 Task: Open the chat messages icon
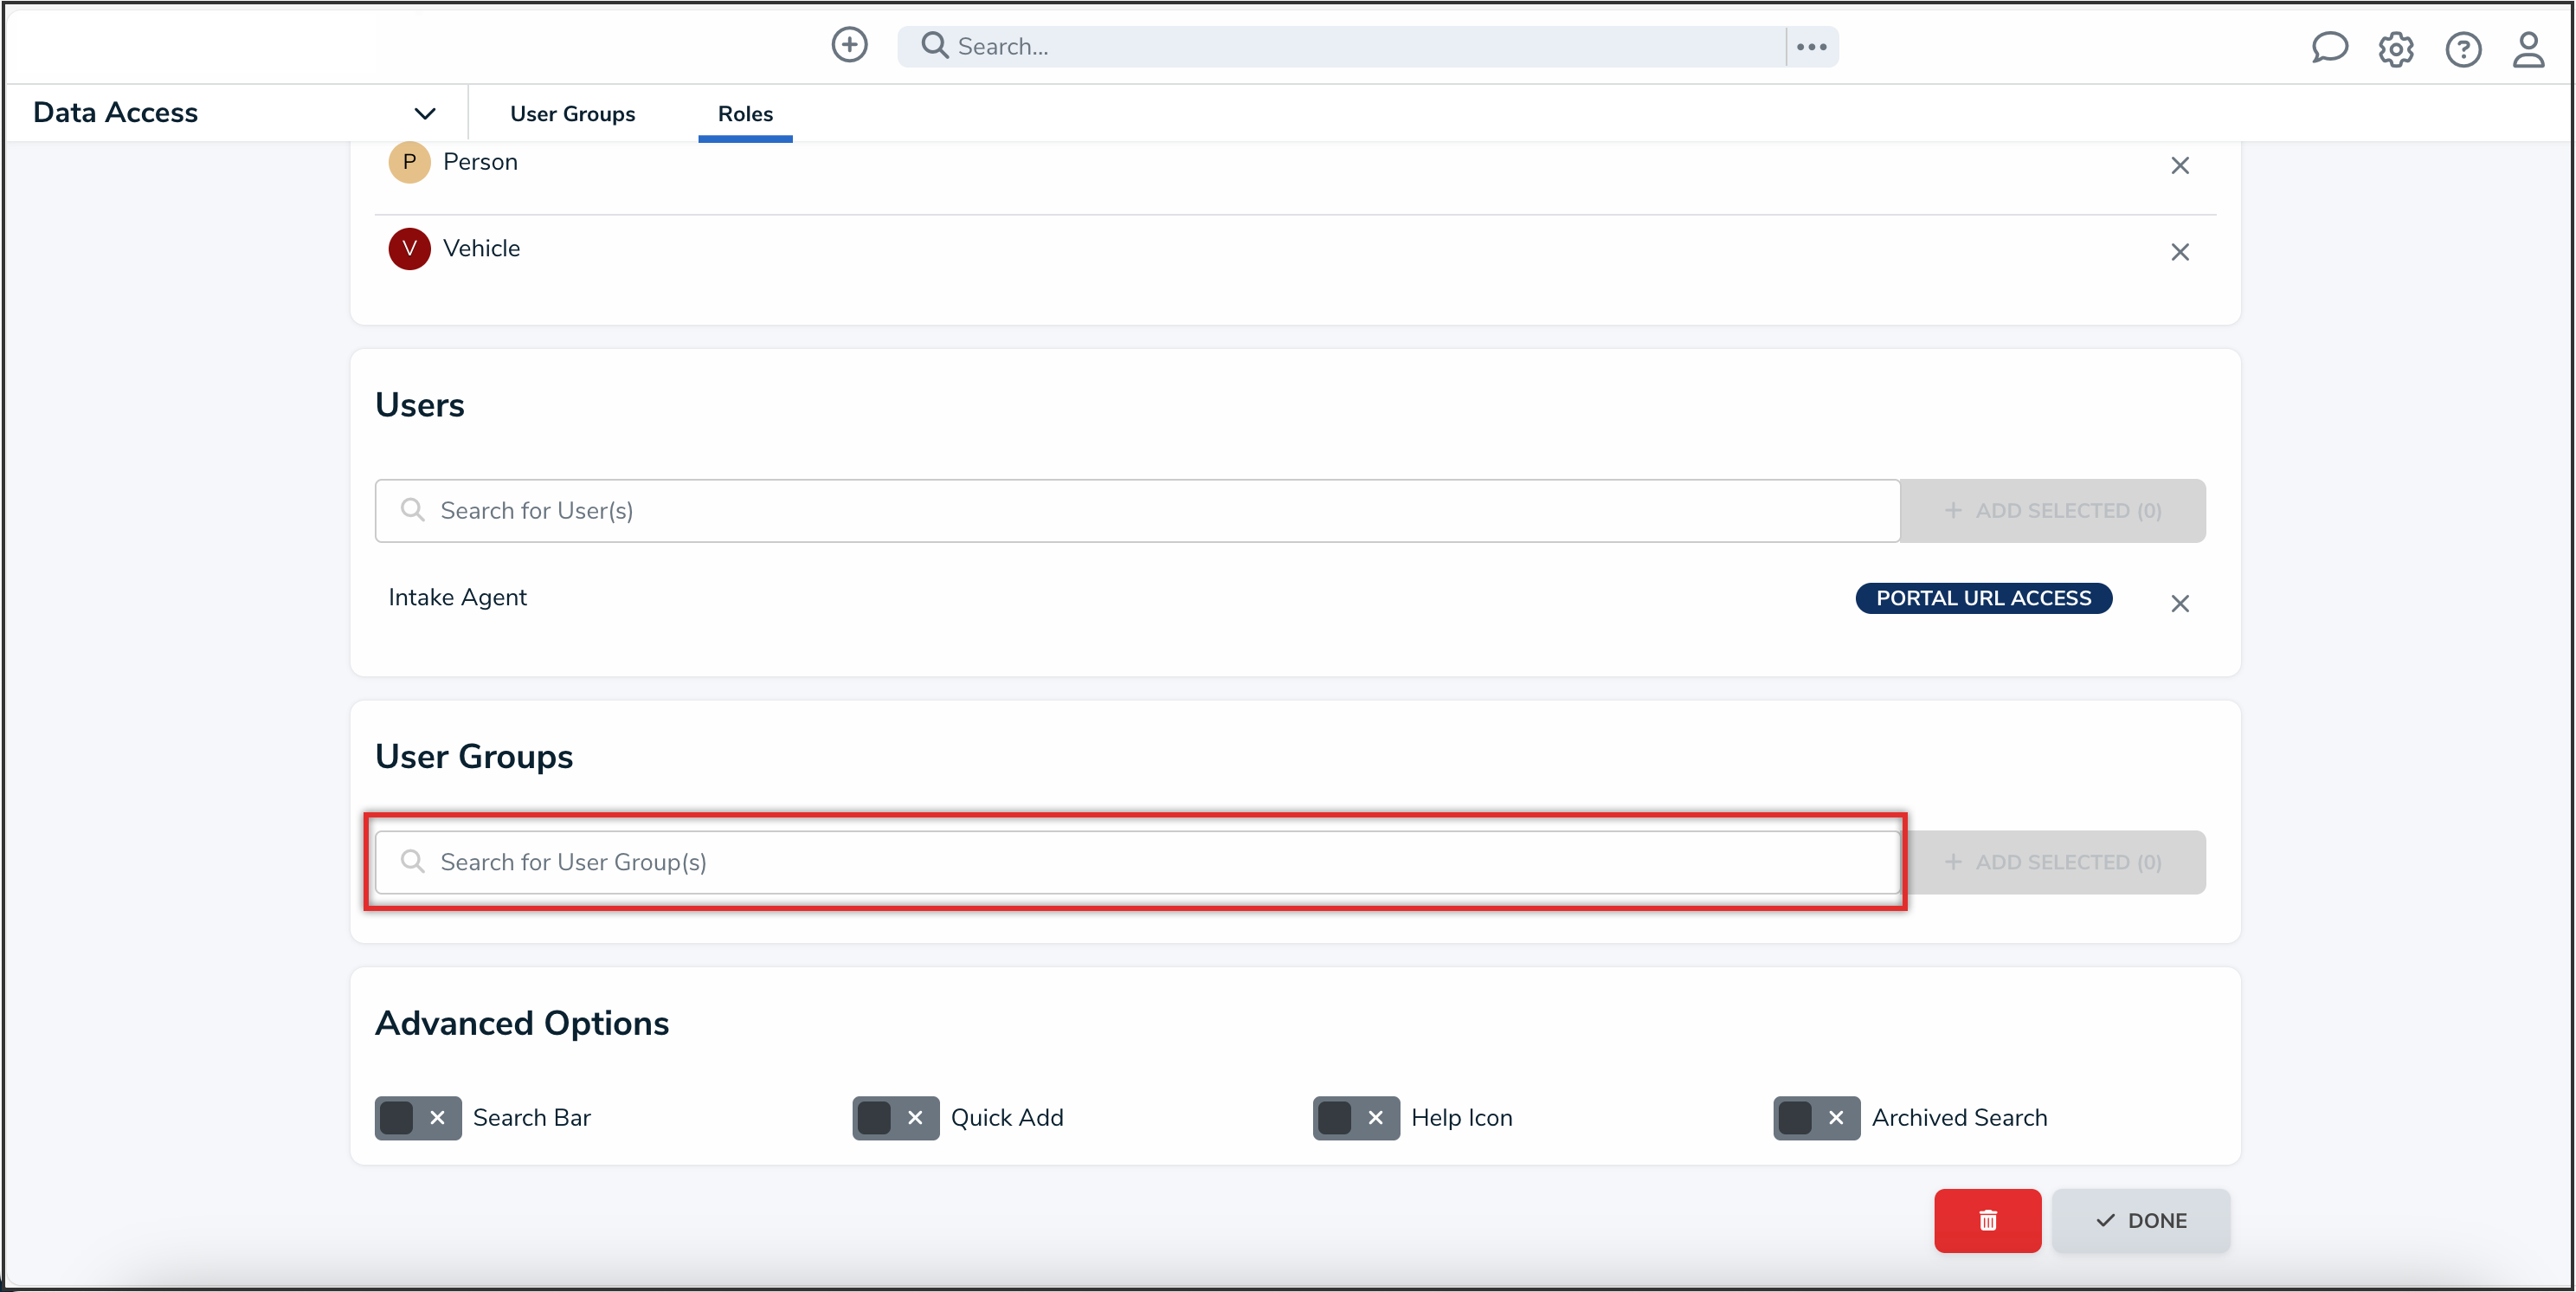click(2330, 48)
